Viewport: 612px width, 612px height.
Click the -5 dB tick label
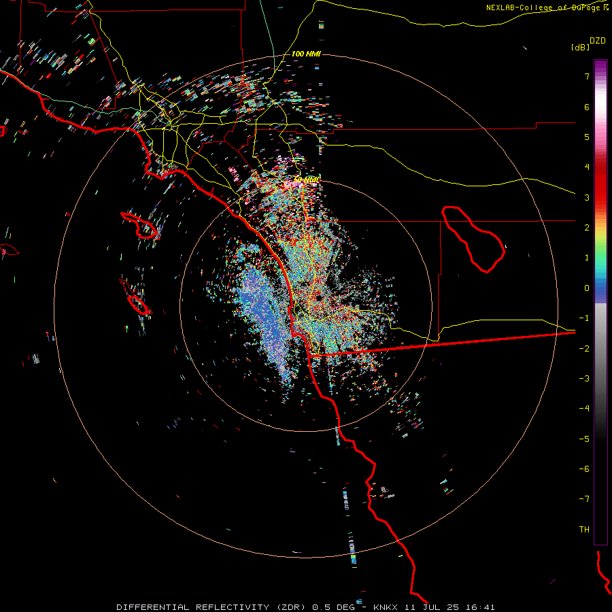(584, 439)
